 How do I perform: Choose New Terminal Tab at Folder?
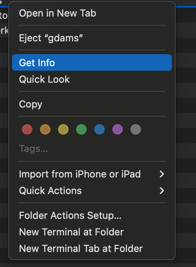(x=92, y=249)
